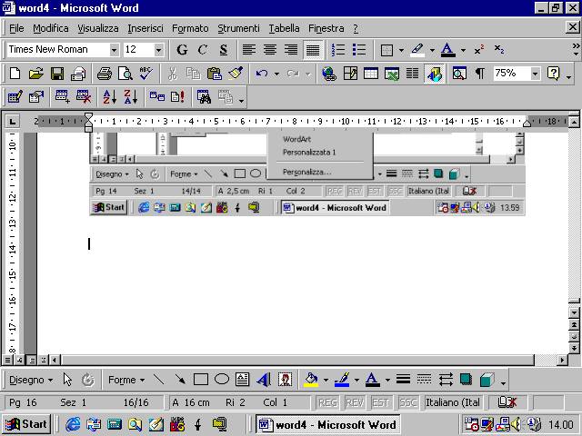This screenshot has height=436, width=582.
Task: Open a file with the folder icon
Action: point(36,74)
